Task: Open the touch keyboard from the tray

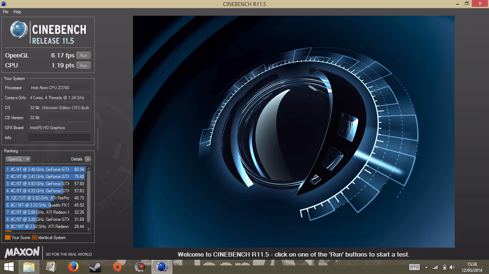Action: [x=414, y=267]
